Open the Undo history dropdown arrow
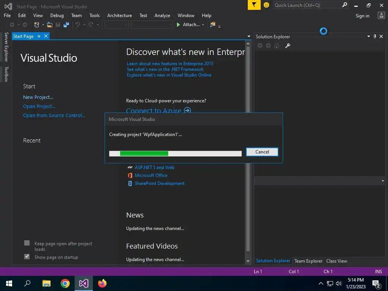The image size is (388, 291). point(84,25)
